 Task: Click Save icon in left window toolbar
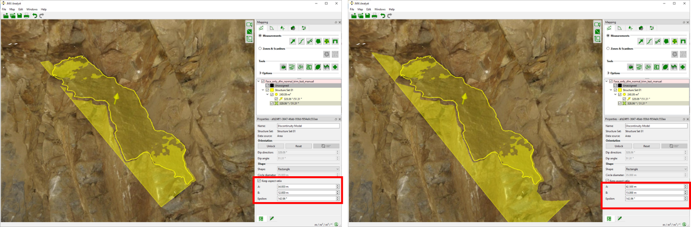pos(19,15)
